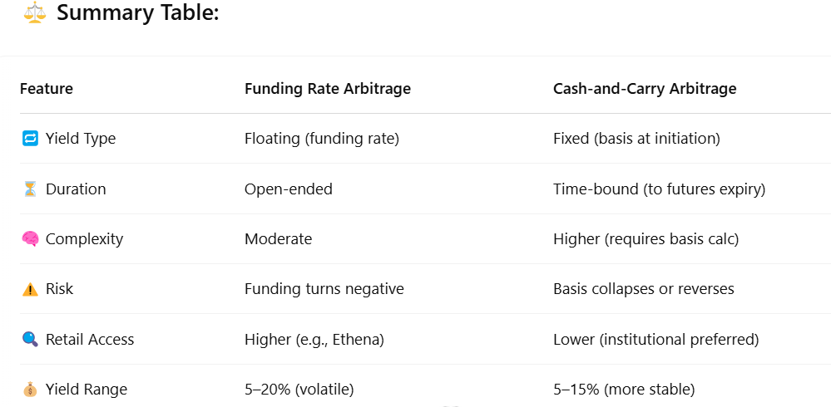Click the warning triangle icon beside Risk
Viewport: 831px width, 407px height.
(x=30, y=290)
